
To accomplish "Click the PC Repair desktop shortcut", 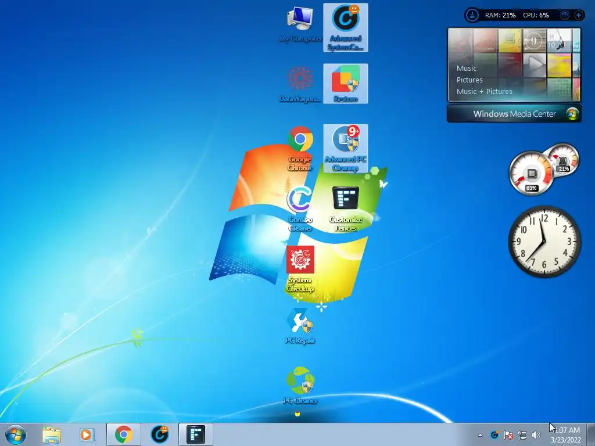I will pos(300,326).
